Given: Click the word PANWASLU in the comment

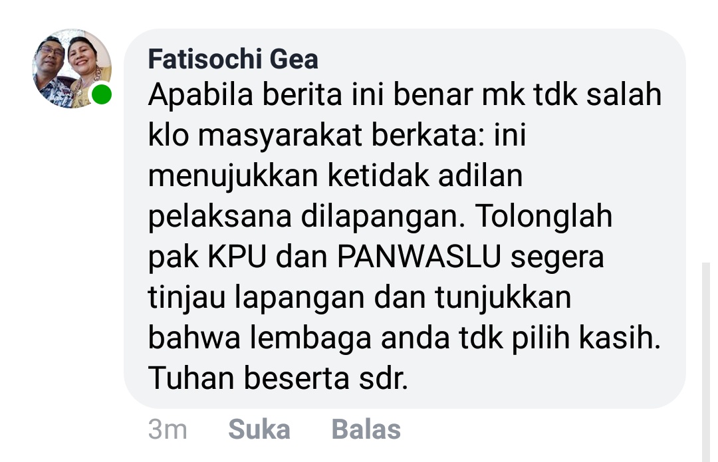Looking at the screenshot, I should [419, 257].
